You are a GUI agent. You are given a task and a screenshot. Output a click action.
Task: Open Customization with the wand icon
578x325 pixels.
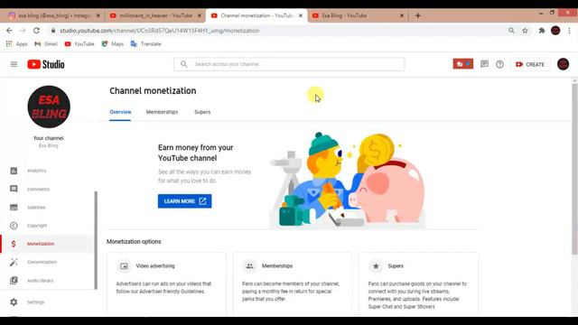point(14,262)
